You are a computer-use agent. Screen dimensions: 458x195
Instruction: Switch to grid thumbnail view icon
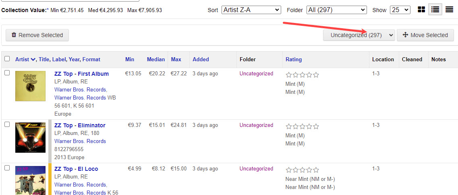pyautogui.click(x=421, y=10)
